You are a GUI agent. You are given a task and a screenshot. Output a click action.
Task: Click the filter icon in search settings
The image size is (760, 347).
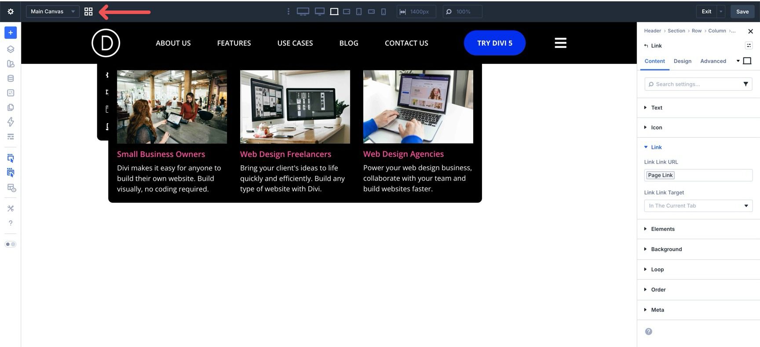(746, 84)
